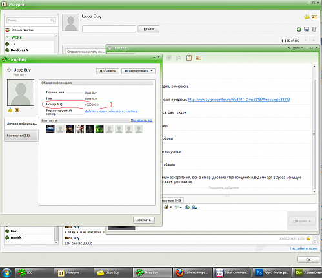Open the history icon in the chat toolbar

189,58
